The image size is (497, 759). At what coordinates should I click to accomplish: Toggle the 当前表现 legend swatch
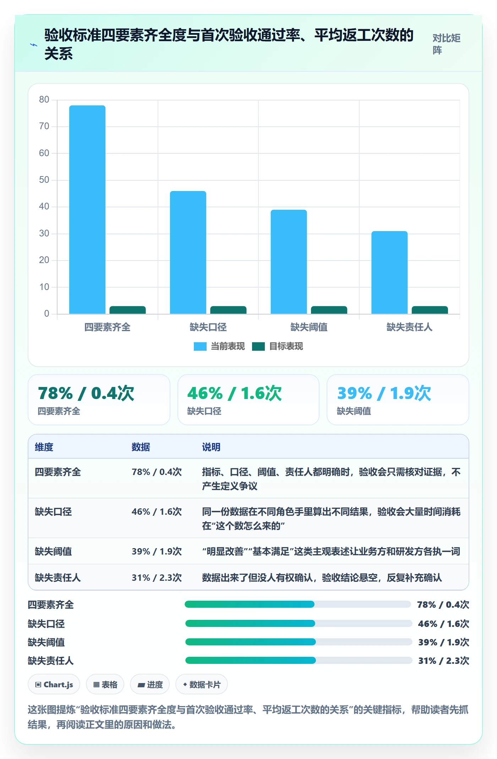pyautogui.click(x=200, y=346)
